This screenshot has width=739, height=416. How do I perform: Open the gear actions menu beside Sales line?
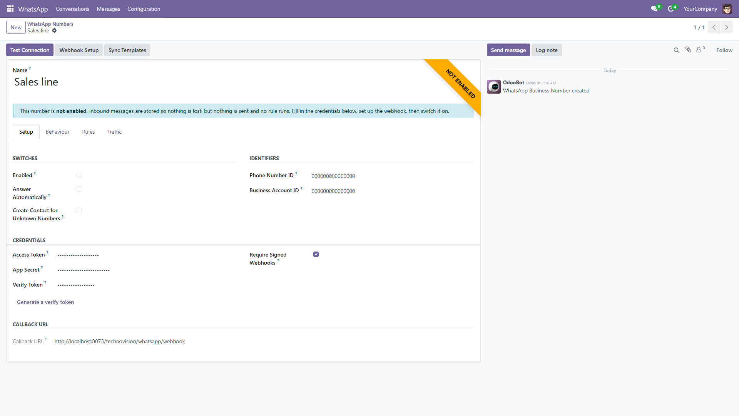pyautogui.click(x=54, y=31)
